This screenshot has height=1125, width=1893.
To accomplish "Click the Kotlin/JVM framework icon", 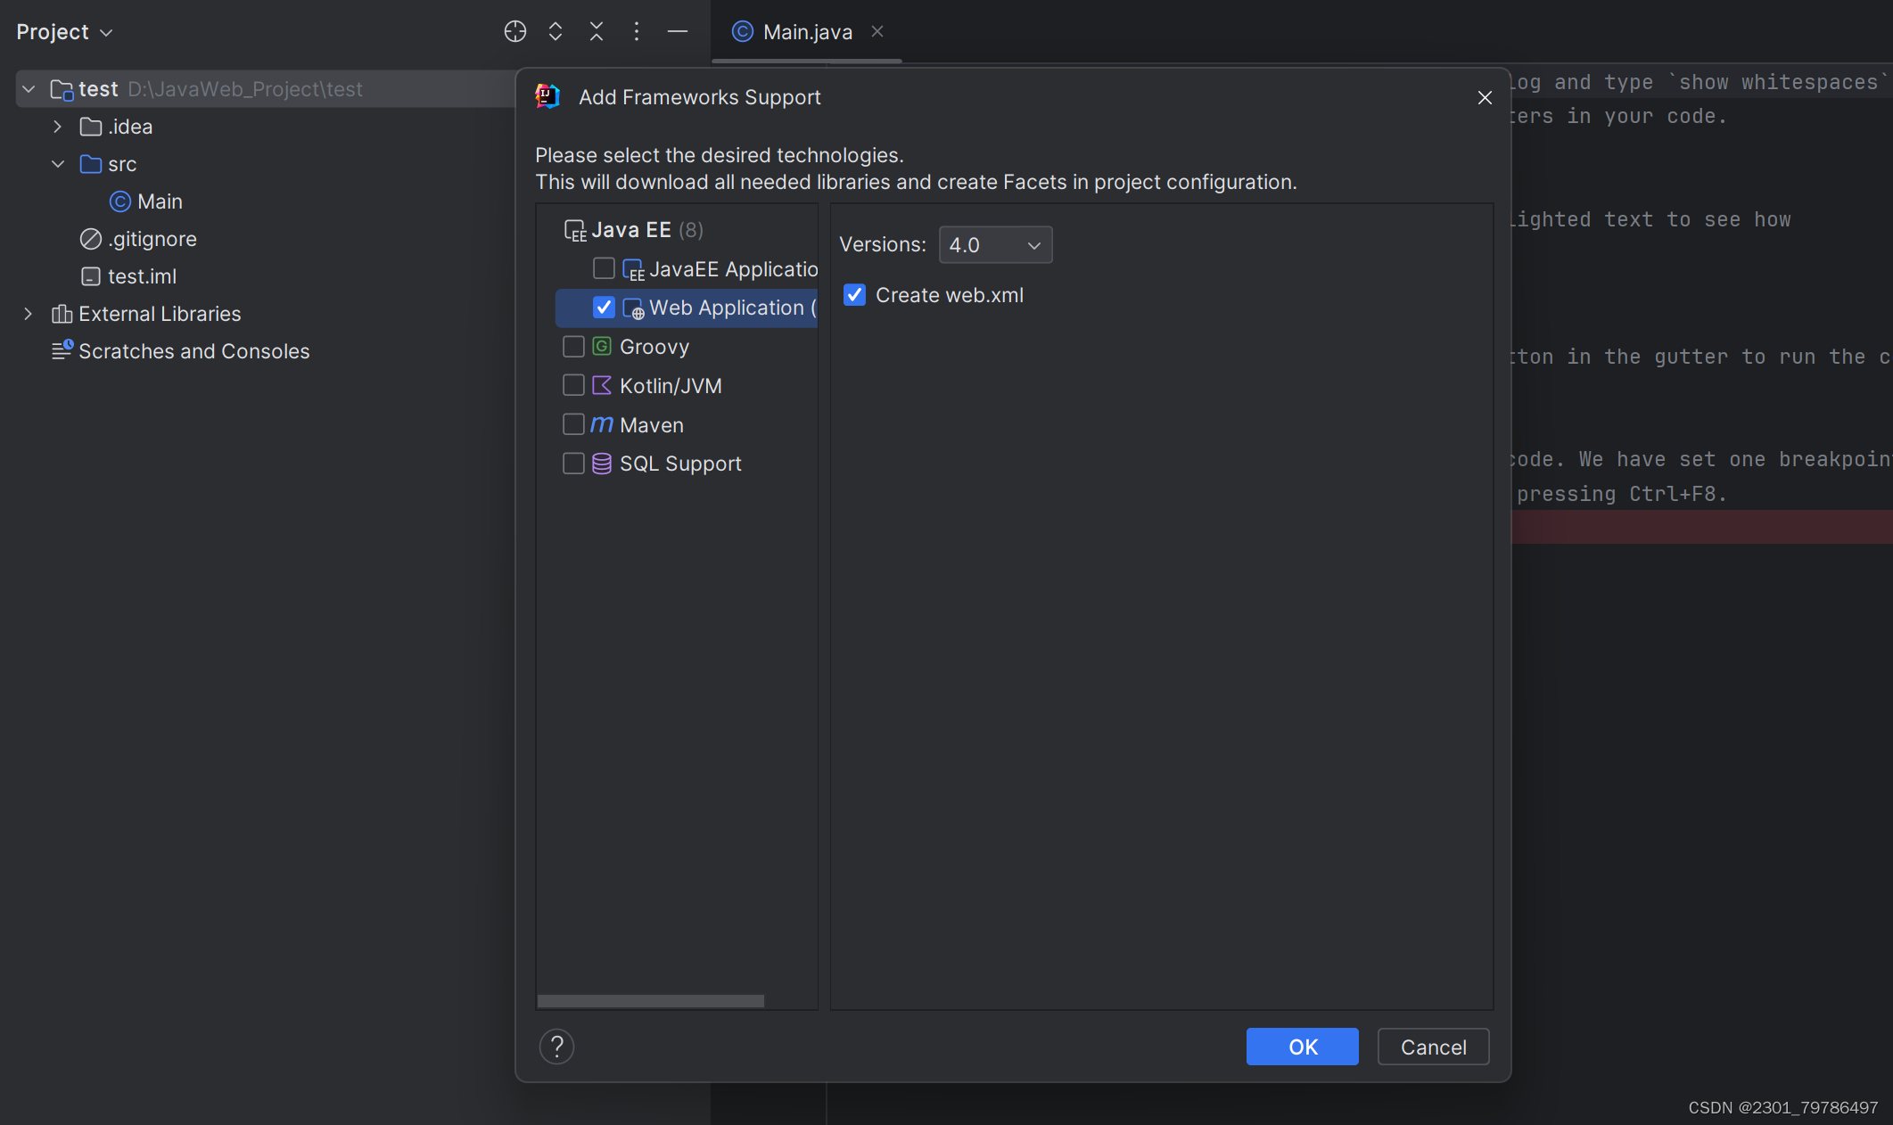I will (x=602, y=384).
